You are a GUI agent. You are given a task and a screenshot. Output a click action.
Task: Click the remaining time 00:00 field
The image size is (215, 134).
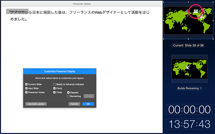89,96
